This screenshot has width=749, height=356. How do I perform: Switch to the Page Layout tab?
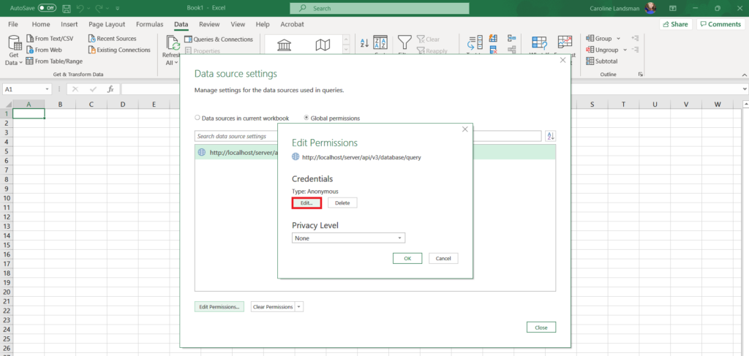(x=107, y=24)
